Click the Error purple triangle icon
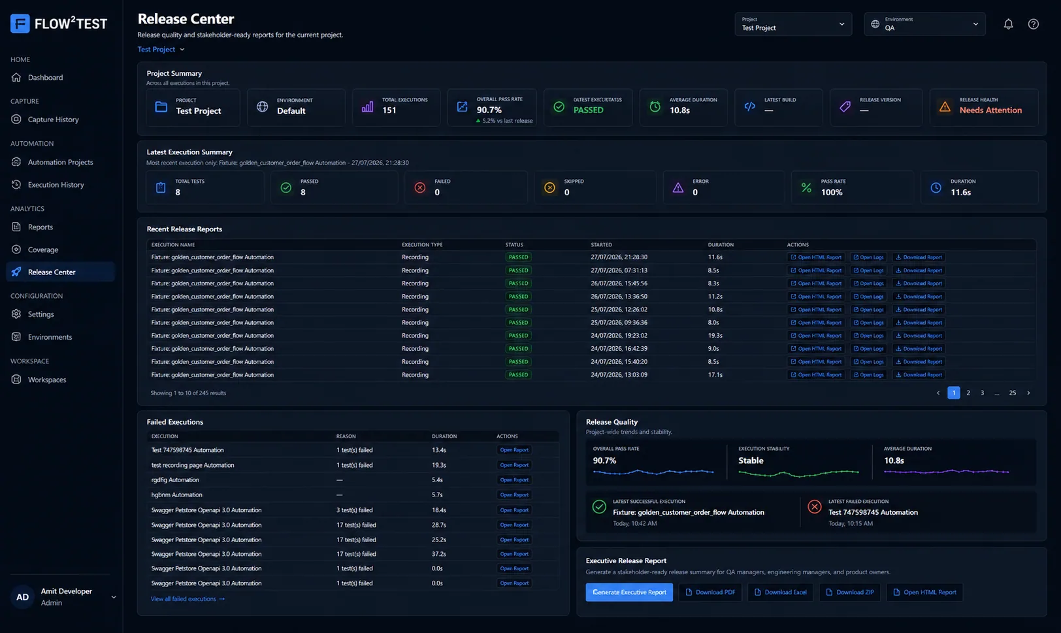 pyautogui.click(x=678, y=187)
